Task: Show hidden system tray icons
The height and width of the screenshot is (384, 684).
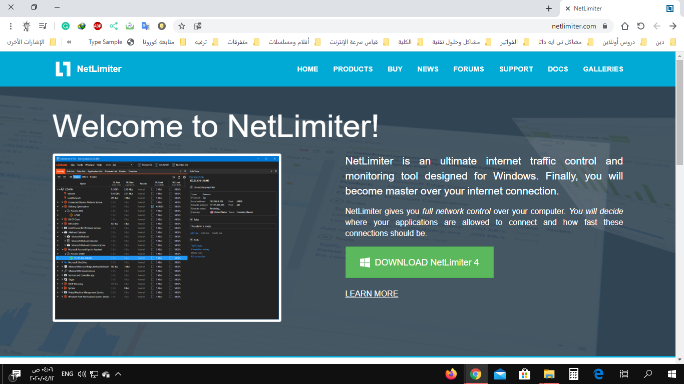Action: pos(118,374)
